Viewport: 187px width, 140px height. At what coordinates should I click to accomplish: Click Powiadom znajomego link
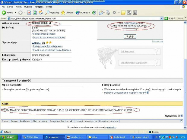44,34
